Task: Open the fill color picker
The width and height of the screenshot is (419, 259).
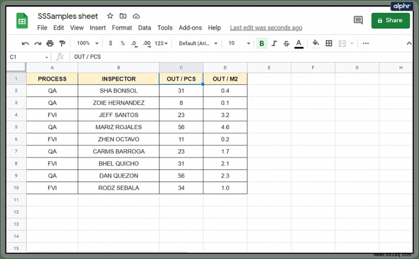Action: [316, 44]
